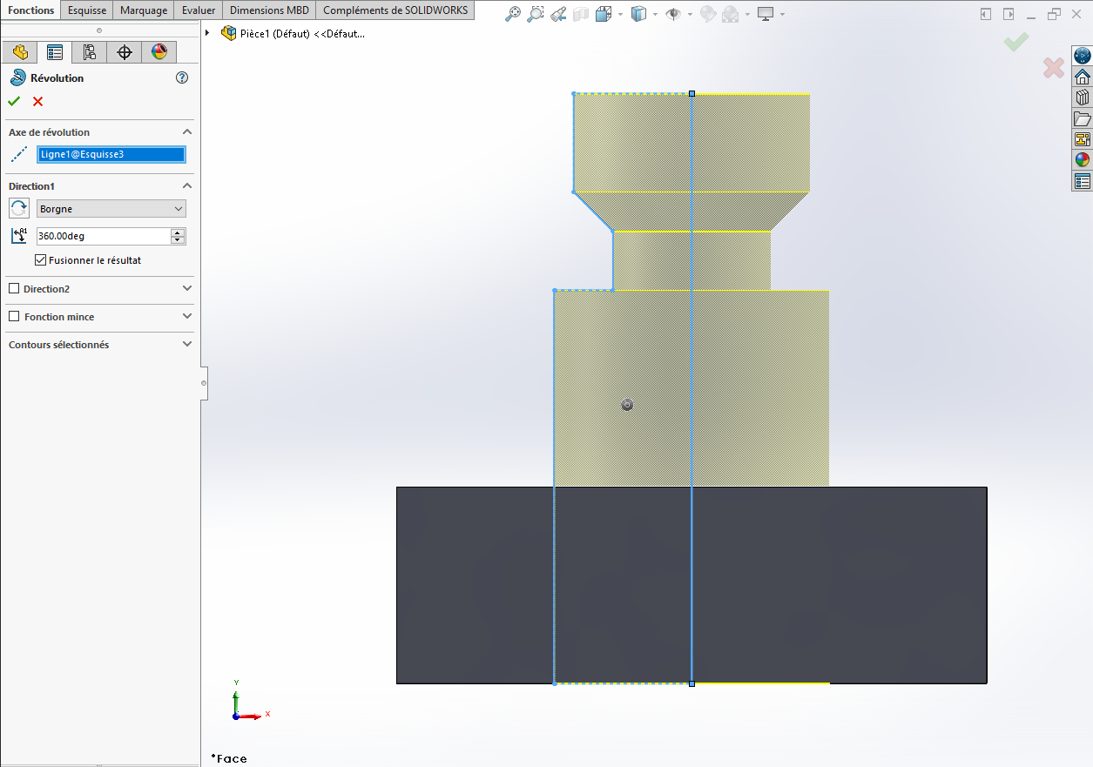Click the reverse direction icon beside Borgne

point(19,209)
